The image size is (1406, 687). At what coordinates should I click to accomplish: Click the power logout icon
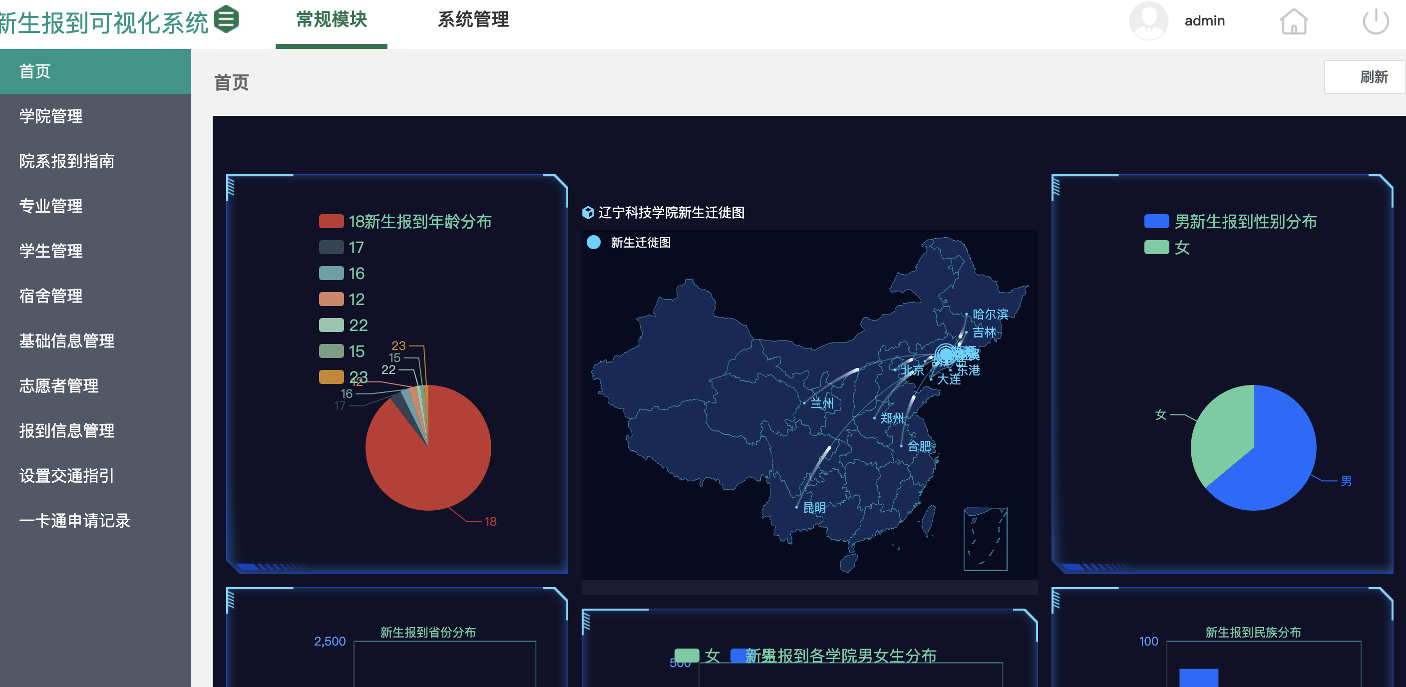[1375, 22]
